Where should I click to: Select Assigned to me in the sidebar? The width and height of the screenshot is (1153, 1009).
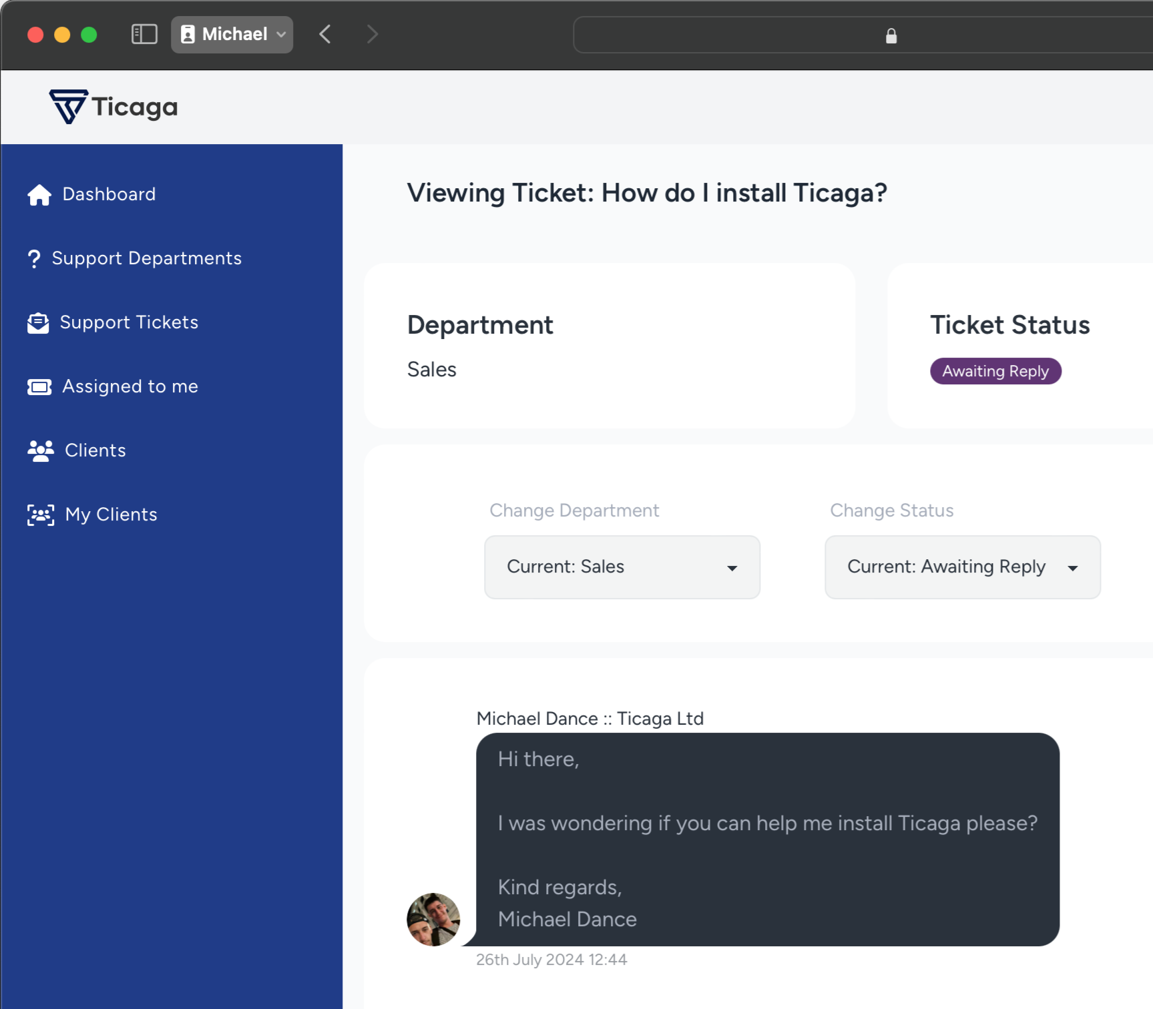click(x=130, y=386)
